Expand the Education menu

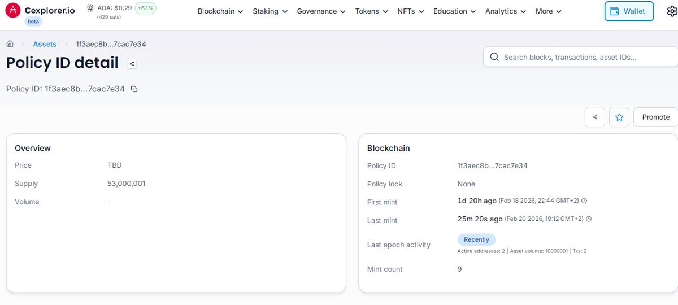pos(455,11)
